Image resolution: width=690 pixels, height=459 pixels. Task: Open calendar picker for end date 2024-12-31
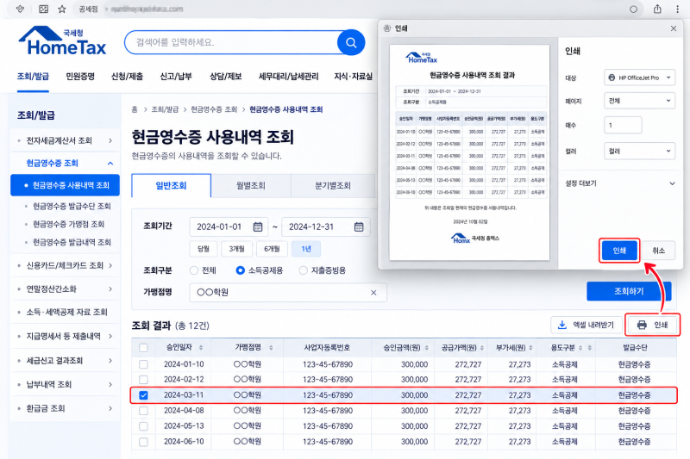point(359,226)
